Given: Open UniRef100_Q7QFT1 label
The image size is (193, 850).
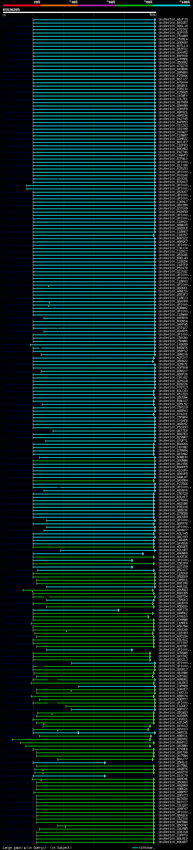Looking at the screenshot, I should coord(173,441).
